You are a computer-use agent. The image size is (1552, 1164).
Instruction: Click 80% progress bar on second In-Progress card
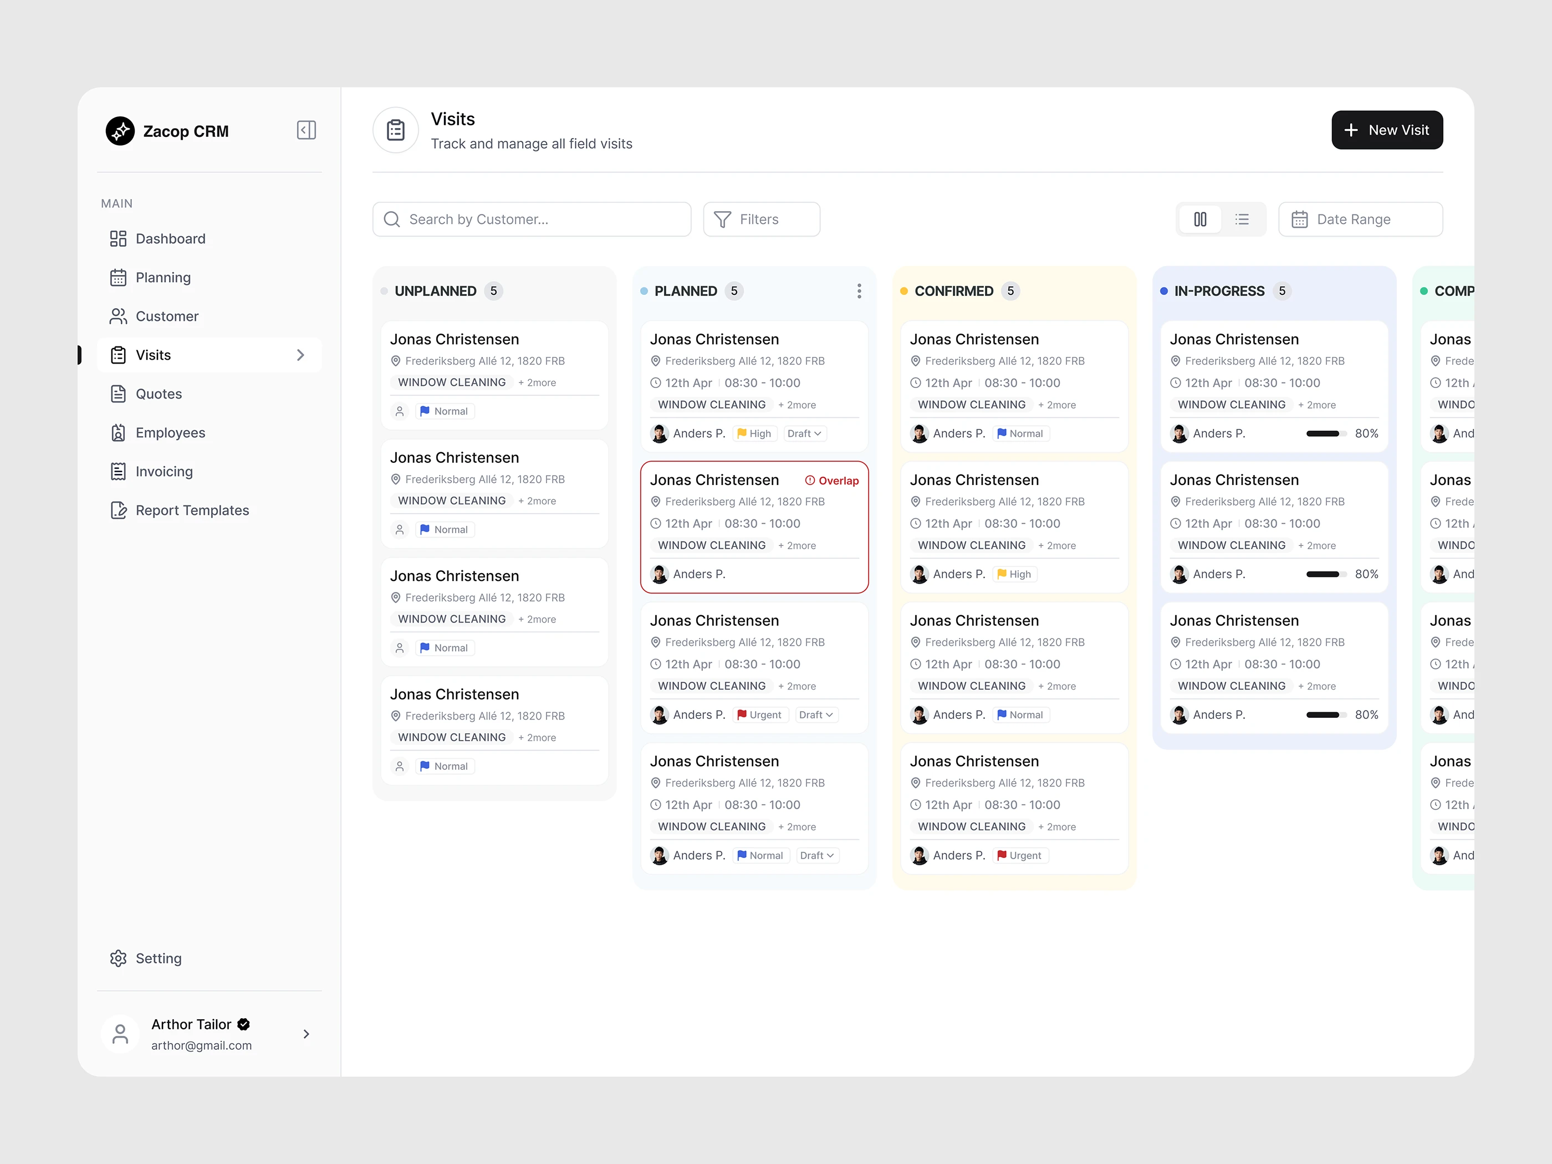1326,575
